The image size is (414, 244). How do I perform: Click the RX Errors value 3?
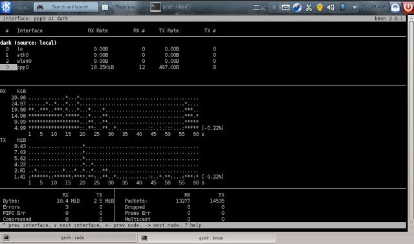pyautogui.click(x=67, y=207)
